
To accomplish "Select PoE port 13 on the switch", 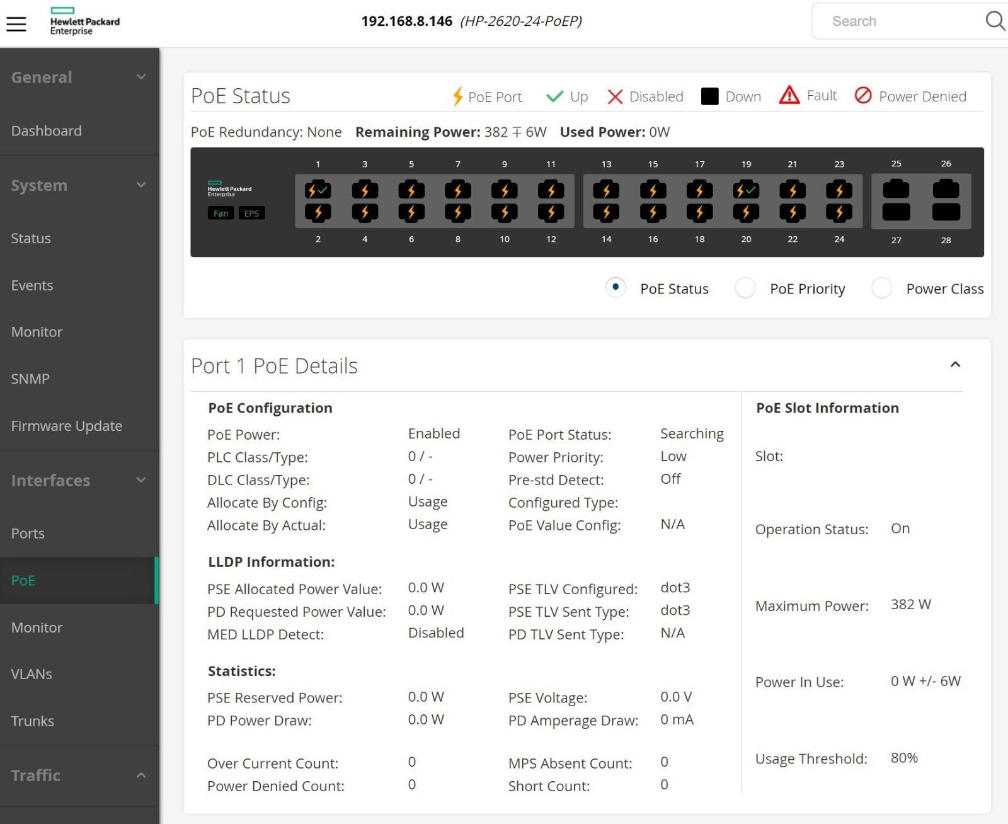I will 606,190.
